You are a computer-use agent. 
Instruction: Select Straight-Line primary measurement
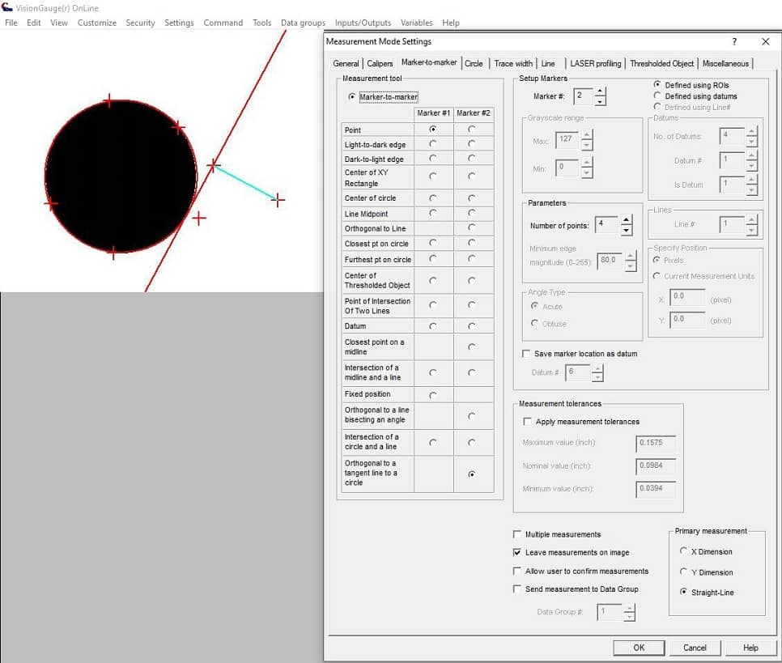pos(684,592)
